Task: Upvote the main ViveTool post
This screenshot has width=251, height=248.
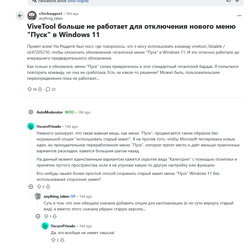Action: pos(30,89)
